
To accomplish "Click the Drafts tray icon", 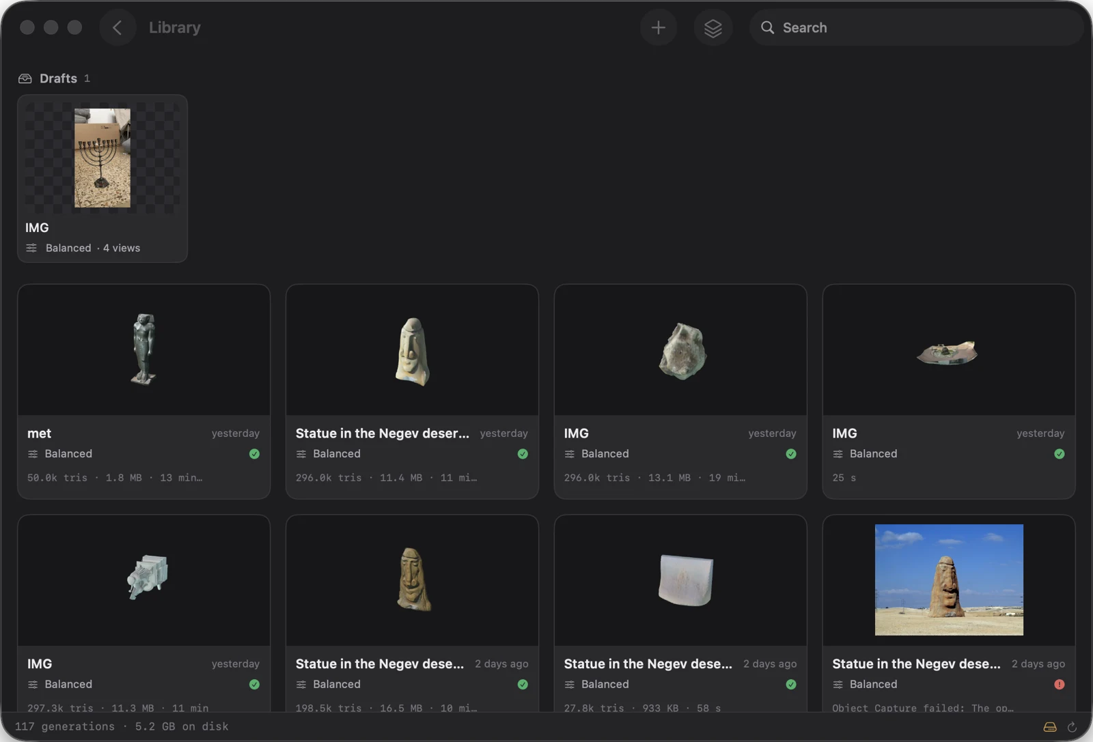I will point(25,79).
